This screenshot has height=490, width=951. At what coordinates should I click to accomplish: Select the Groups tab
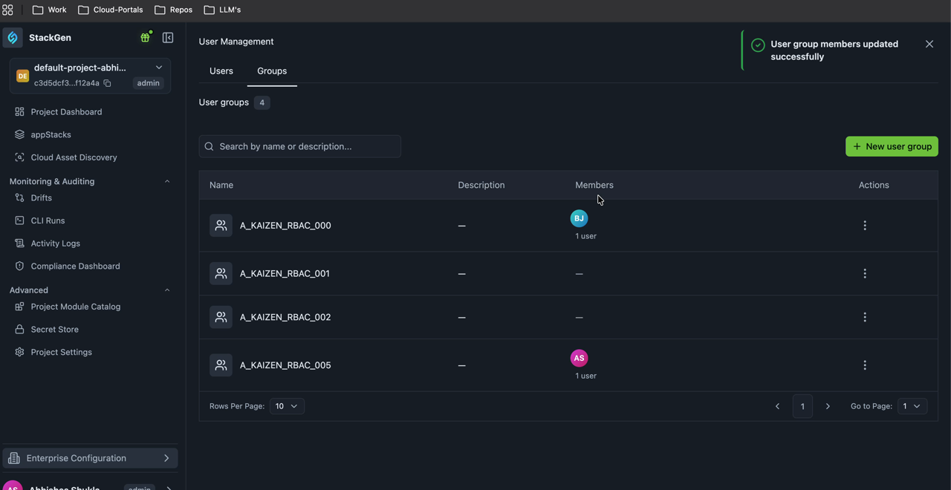272,71
